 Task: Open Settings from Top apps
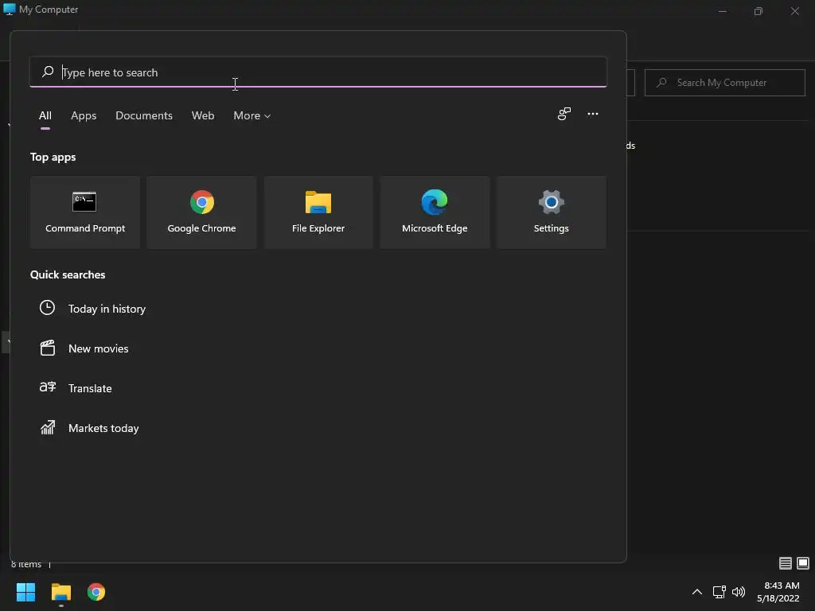click(x=551, y=212)
